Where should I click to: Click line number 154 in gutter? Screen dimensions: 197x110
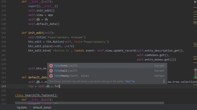(4, 86)
